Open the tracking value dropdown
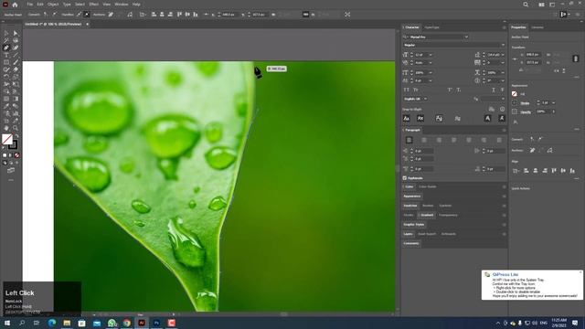The width and height of the screenshot is (585, 329). coord(503,63)
